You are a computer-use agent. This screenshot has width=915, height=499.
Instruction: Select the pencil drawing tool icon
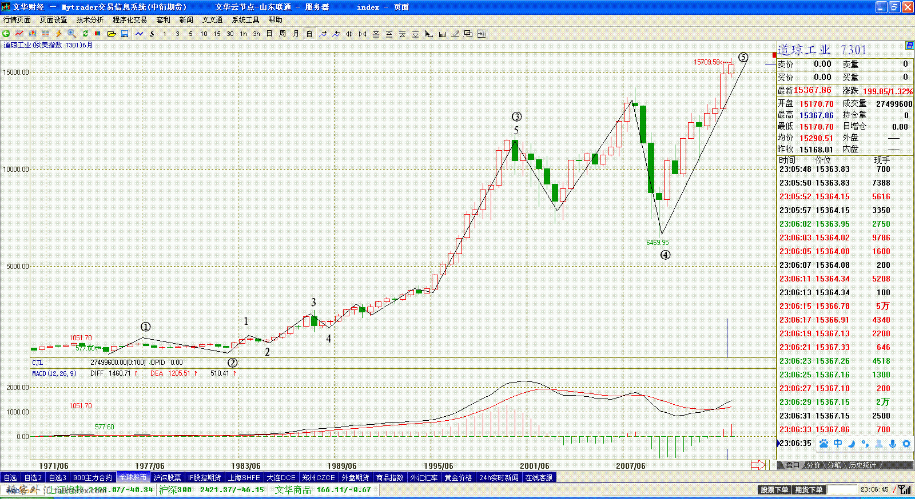[455, 34]
